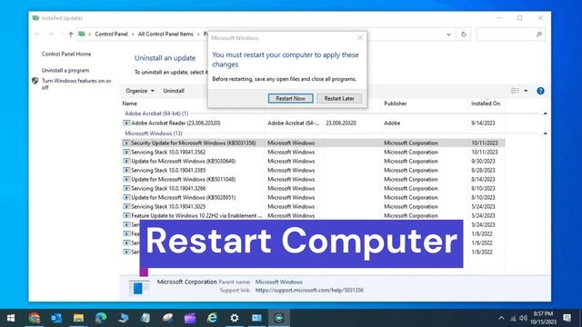Open Outlook from the taskbar
The height and width of the screenshot is (327, 582).
(x=56, y=318)
